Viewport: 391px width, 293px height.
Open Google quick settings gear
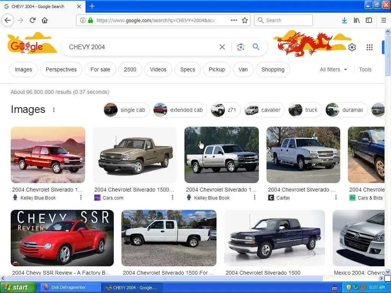click(352, 47)
